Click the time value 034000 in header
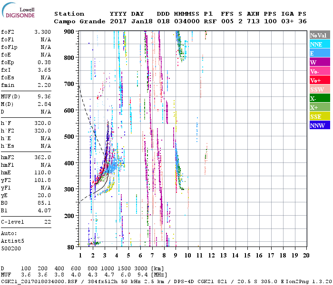This screenshot has height=285, width=333. tap(187, 21)
